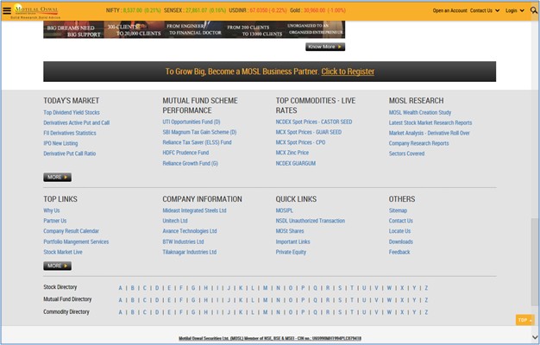
Task: Expand MORE under Today's Market
Action: (57, 177)
